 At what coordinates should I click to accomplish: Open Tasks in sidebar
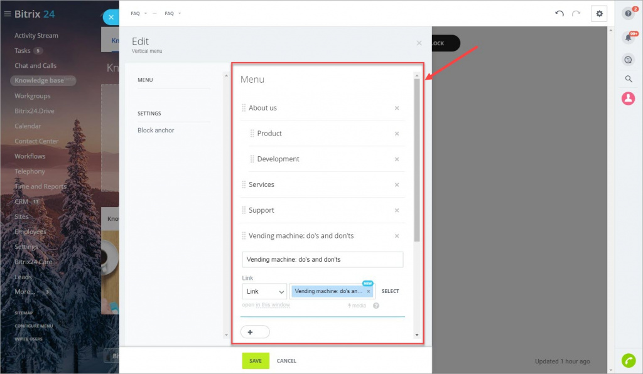tap(22, 51)
